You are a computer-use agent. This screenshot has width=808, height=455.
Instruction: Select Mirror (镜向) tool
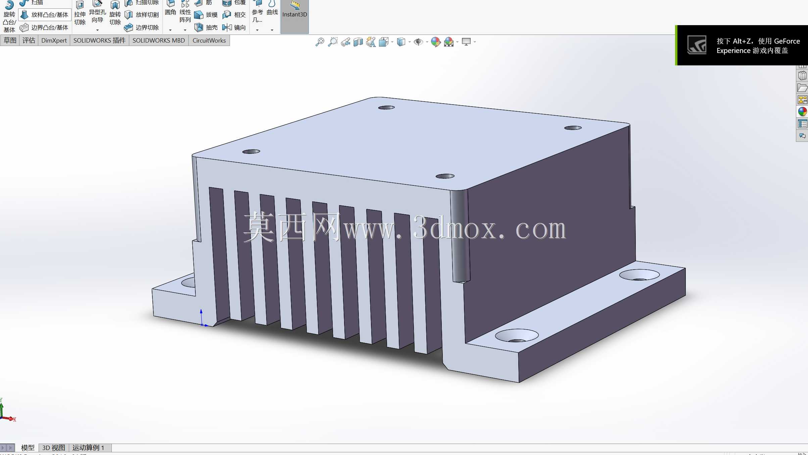coord(234,27)
